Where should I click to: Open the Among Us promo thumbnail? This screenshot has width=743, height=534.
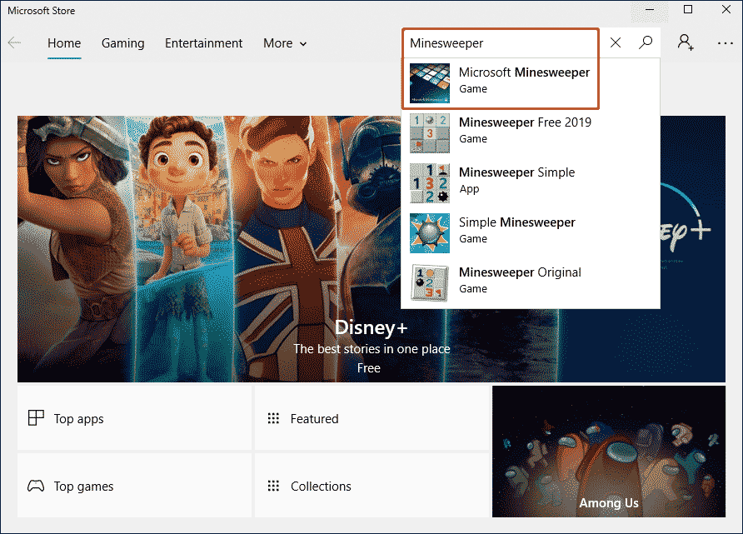click(x=609, y=452)
